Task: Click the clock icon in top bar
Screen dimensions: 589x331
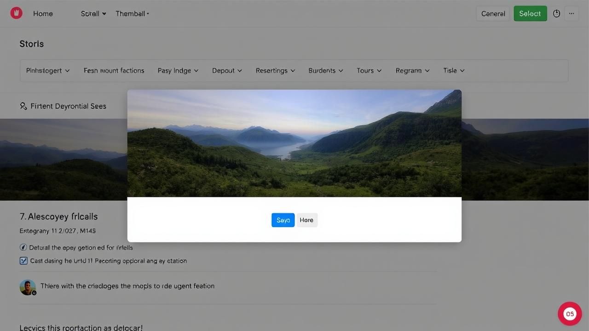Action: click(556, 14)
